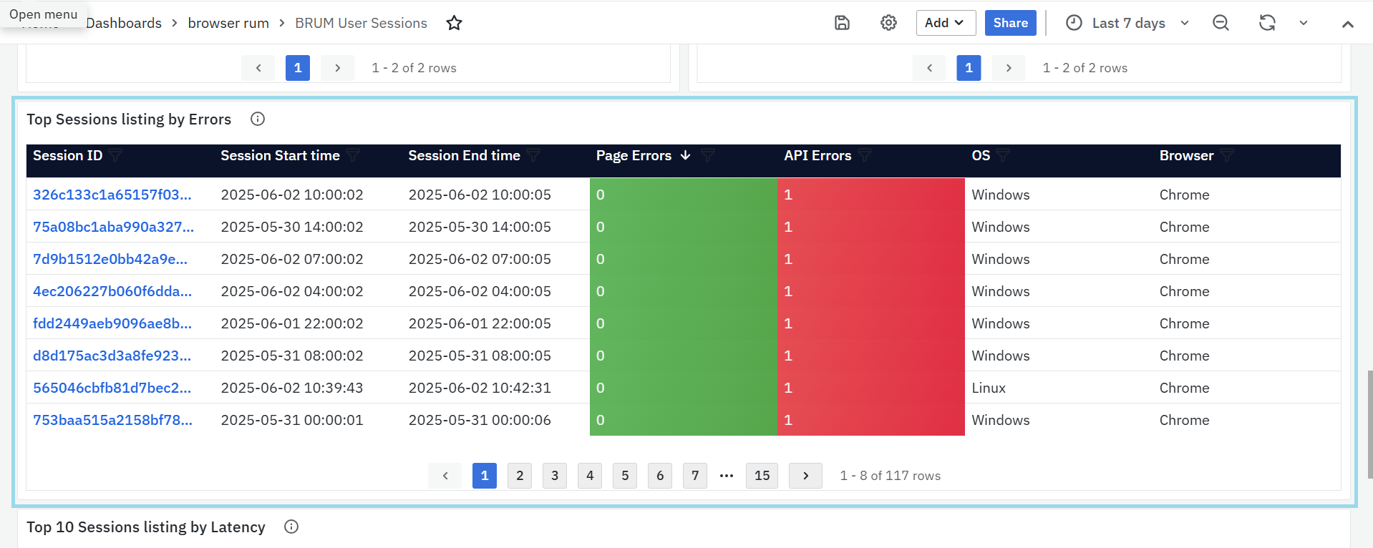Expand the refresh interval dropdown arrow

pyautogui.click(x=1304, y=23)
